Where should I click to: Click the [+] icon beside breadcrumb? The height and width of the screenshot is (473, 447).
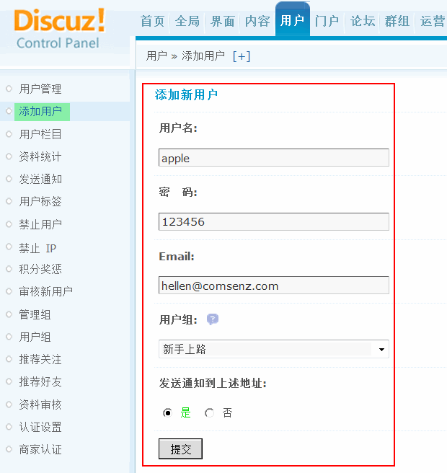242,56
